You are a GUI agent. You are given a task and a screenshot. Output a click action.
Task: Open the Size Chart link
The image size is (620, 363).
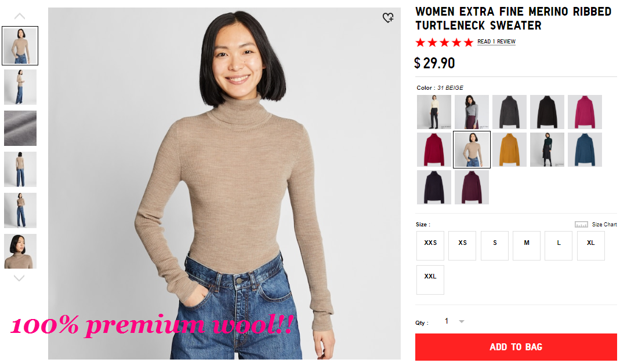pos(604,225)
